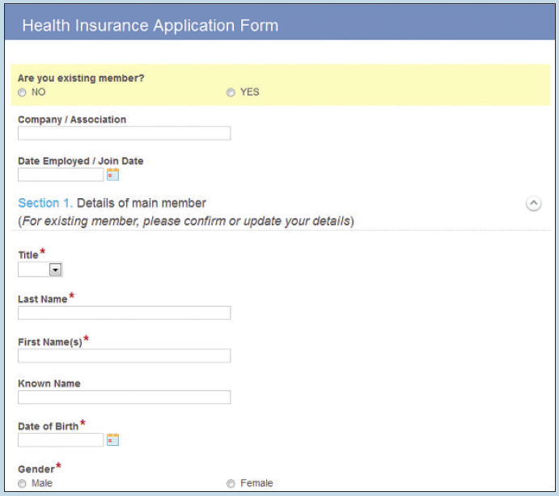Click the Known Name input field
Image resolution: width=559 pixels, height=496 pixels.
click(x=124, y=396)
